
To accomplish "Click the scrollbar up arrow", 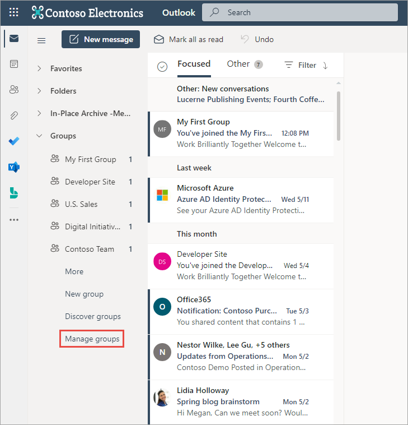I will [339, 83].
